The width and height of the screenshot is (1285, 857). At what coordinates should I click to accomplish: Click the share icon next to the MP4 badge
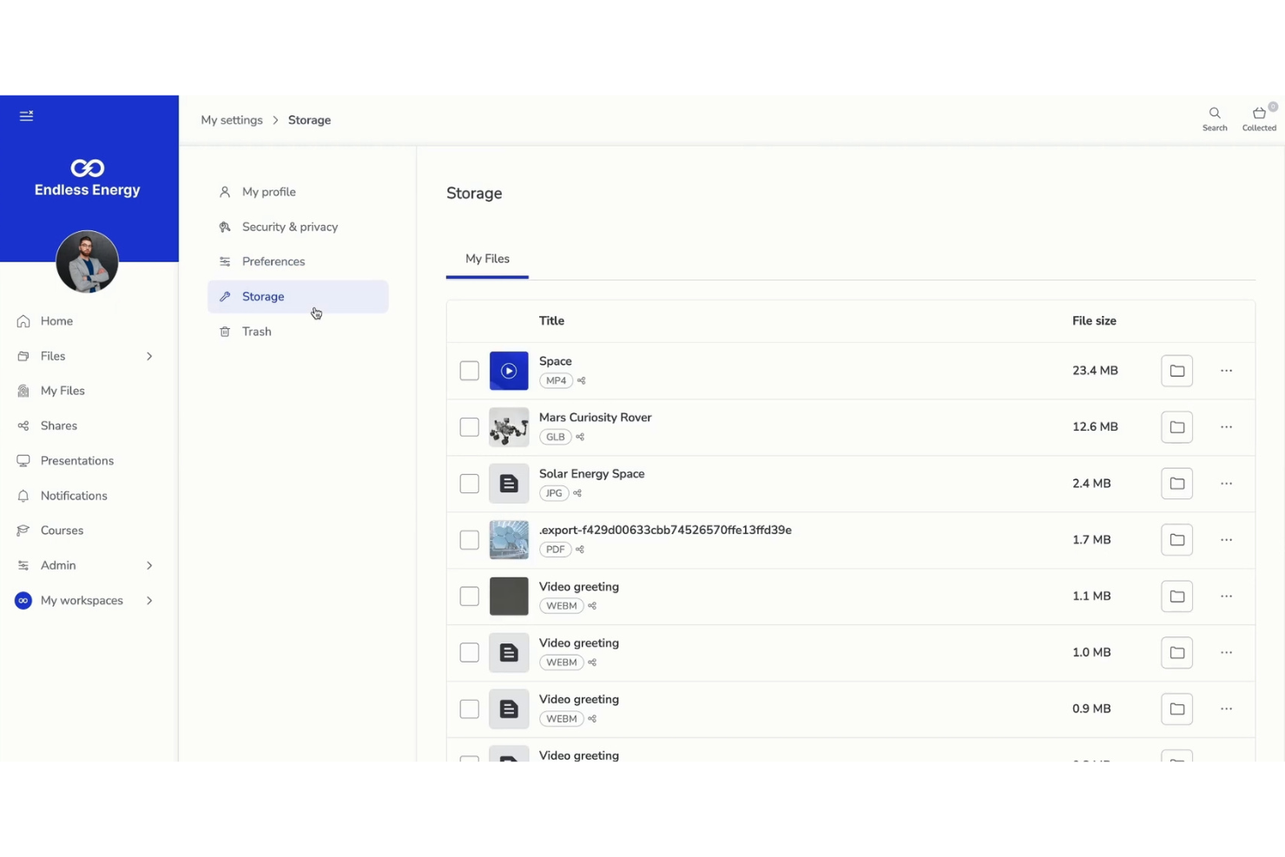coord(580,380)
